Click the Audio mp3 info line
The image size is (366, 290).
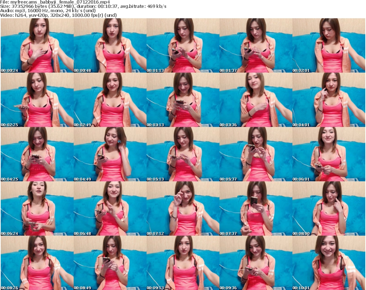(48, 11)
